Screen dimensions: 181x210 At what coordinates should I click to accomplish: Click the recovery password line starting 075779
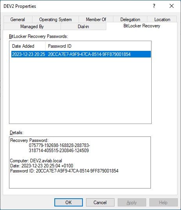[x=59, y=145]
